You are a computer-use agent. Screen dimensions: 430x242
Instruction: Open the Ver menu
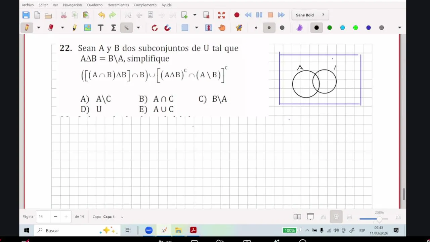tap(55, 5)
